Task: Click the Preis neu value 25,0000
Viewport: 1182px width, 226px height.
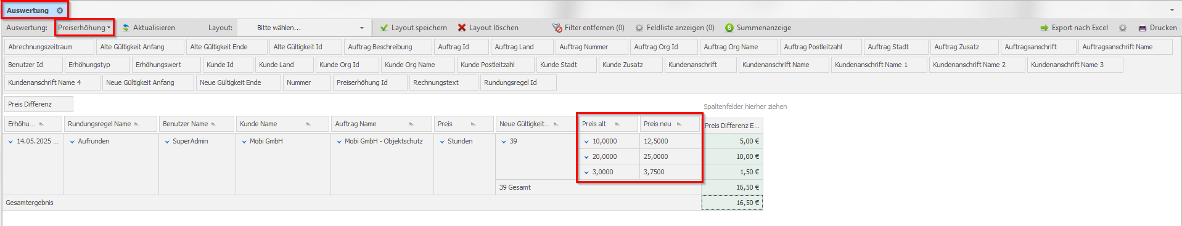Action: click(670, 156)
